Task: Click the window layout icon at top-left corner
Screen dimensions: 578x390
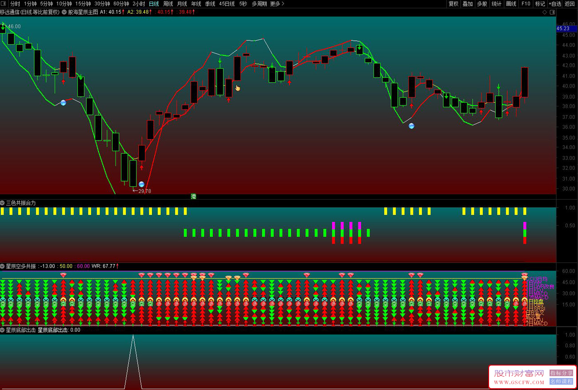Action: click(4, 4)
